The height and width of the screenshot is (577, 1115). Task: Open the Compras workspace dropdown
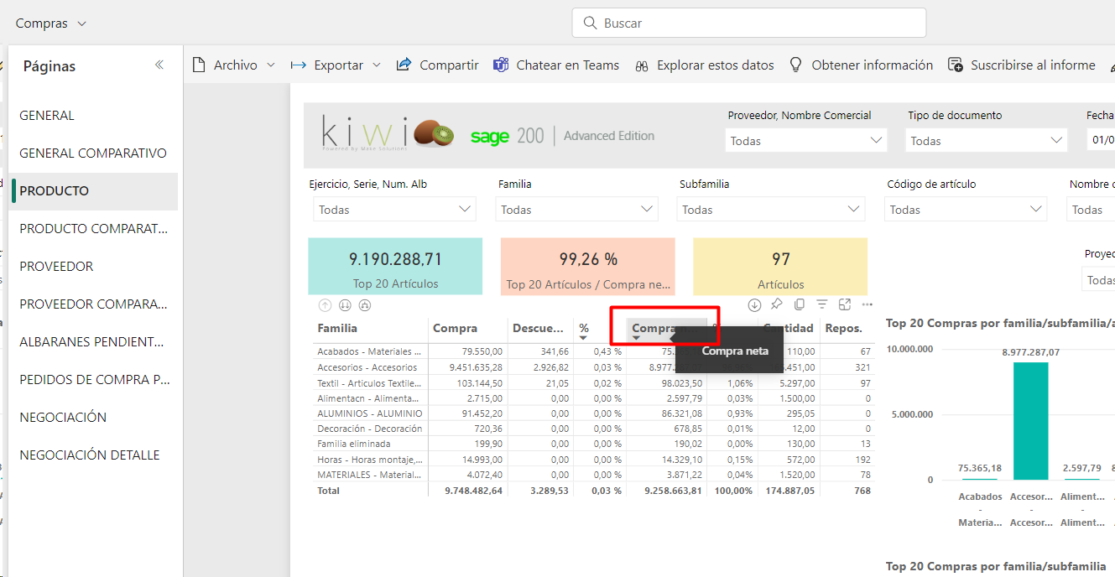(x=51, y=23)
